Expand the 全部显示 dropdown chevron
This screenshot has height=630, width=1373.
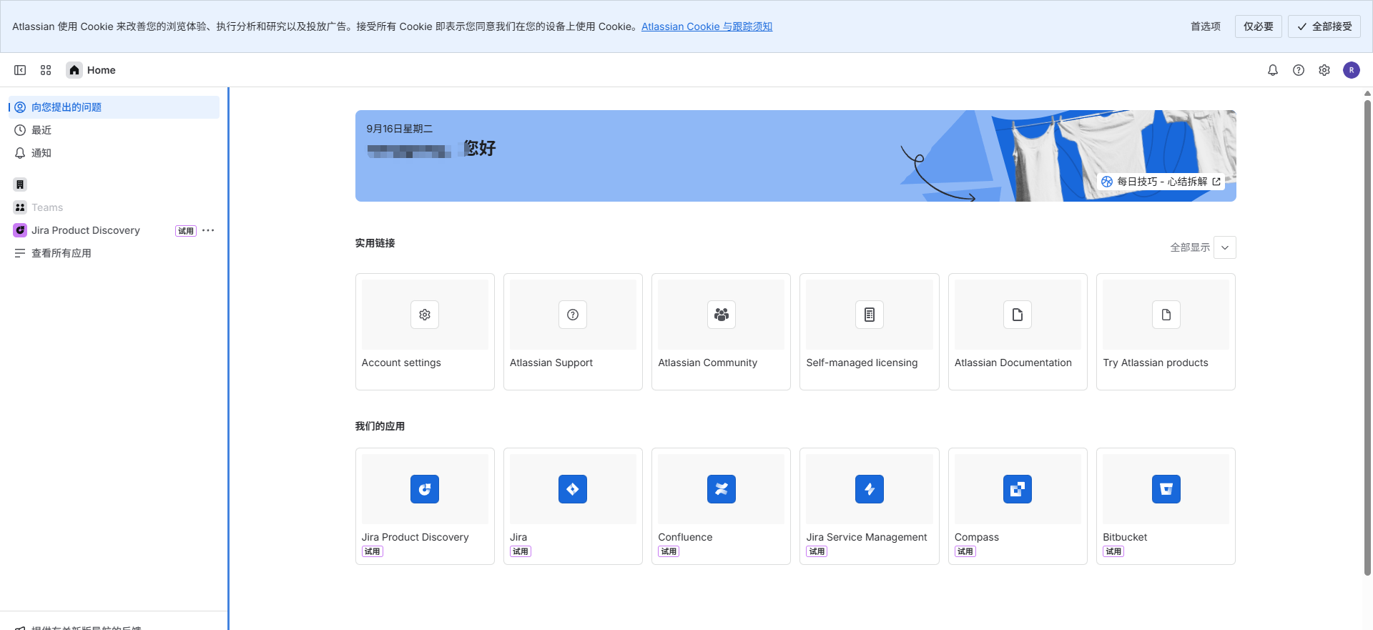click(1225, 247)
